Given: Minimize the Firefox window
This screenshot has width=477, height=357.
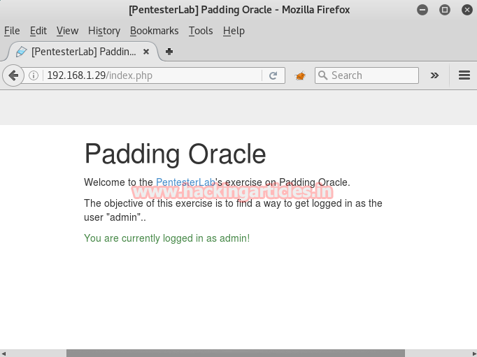Looking at the screenshot, I should tap(422, 10).
